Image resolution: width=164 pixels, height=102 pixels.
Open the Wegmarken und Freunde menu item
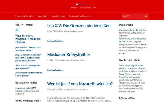[80, 16]
